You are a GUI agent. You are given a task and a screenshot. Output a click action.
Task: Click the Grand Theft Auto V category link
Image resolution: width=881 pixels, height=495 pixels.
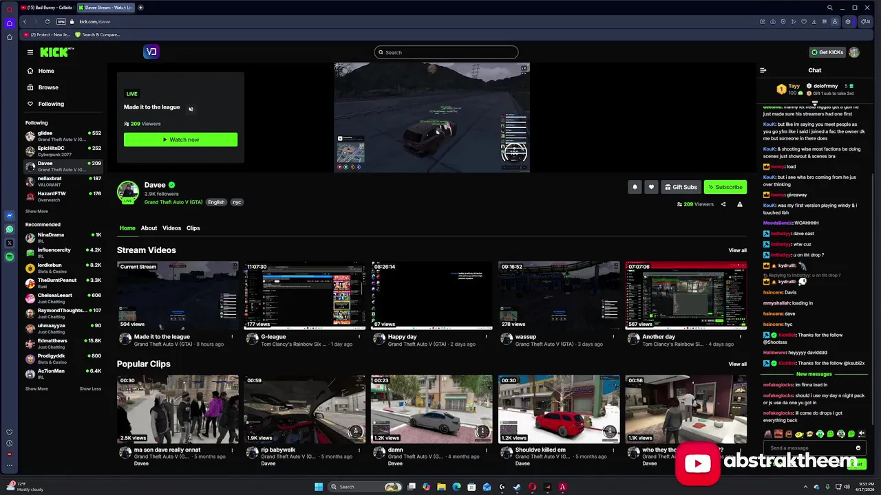point(173,202)
